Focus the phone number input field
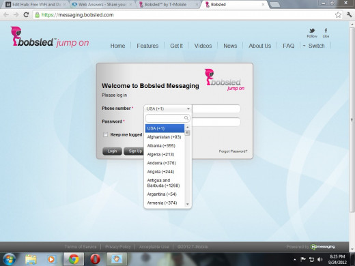355x266 pixels. [x=216, y=108]
